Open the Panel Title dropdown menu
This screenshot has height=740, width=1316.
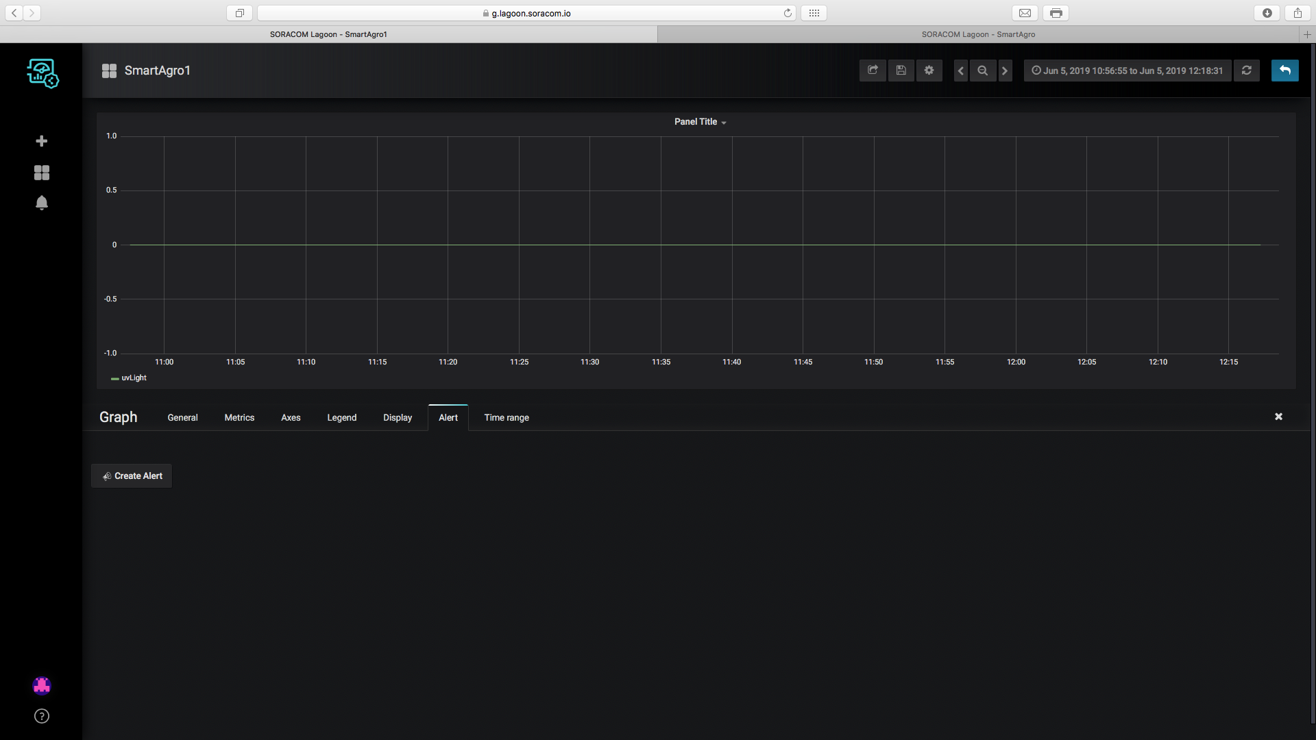[700, 122]
